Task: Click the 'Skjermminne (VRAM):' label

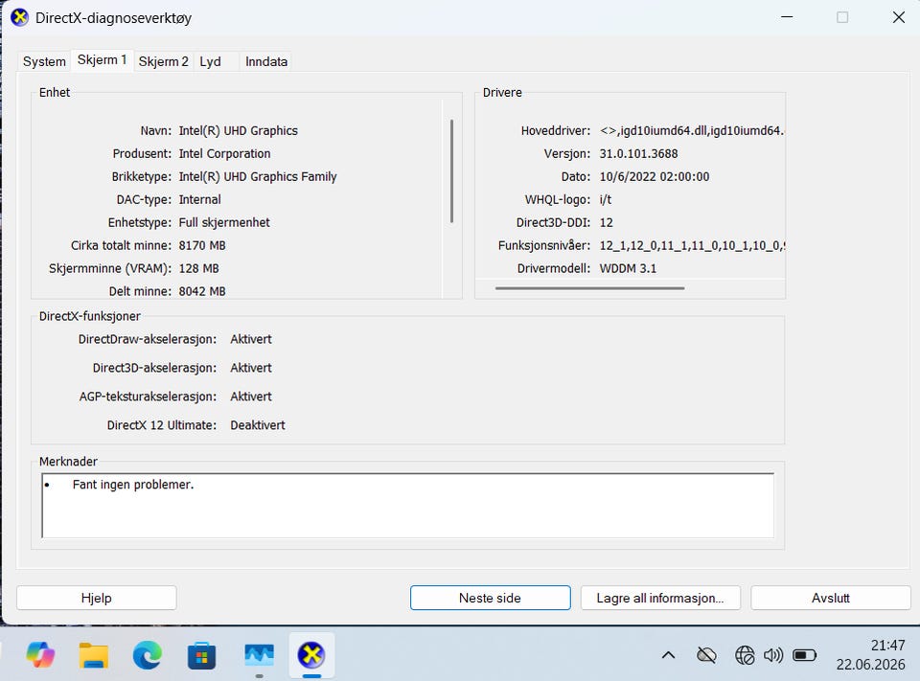Action: (x=110, y=268)
